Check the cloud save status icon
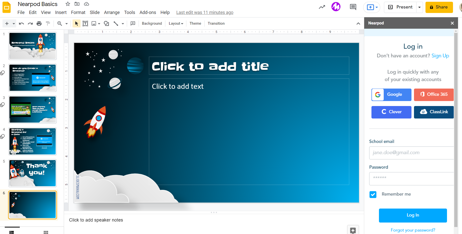 (x=87, y=4)
